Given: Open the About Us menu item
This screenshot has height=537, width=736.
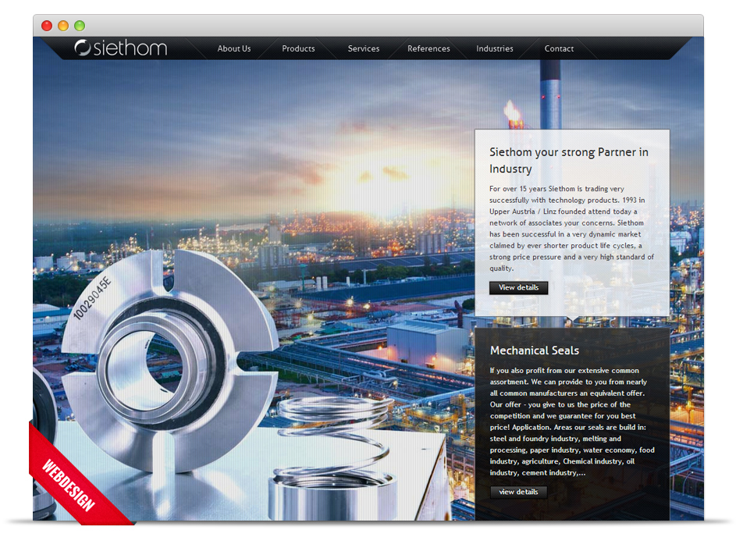Looking at the screenshot, I should (x=234, y=48).
